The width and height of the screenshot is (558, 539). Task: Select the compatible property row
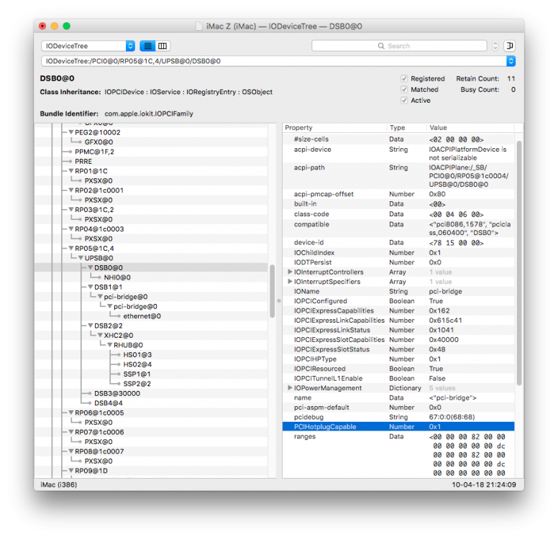point(398,229)
